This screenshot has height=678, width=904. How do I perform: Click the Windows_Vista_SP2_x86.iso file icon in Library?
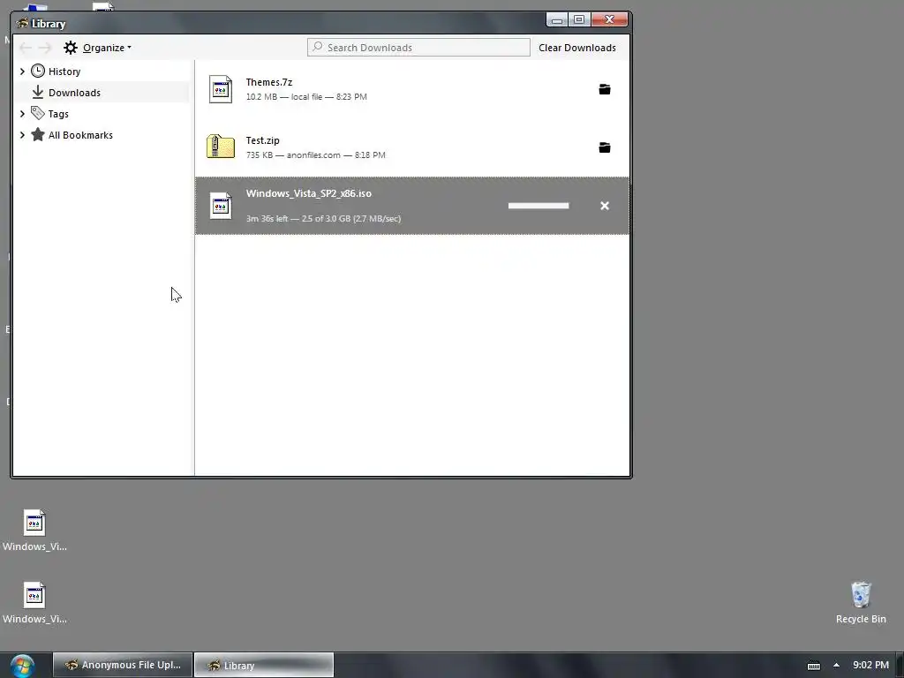(221, 206)
